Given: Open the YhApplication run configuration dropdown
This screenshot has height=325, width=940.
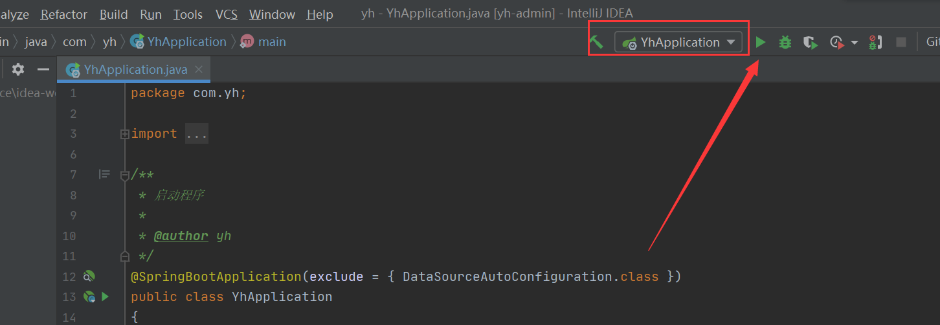Looking at the screenshot, I should [x=678, y=43].
